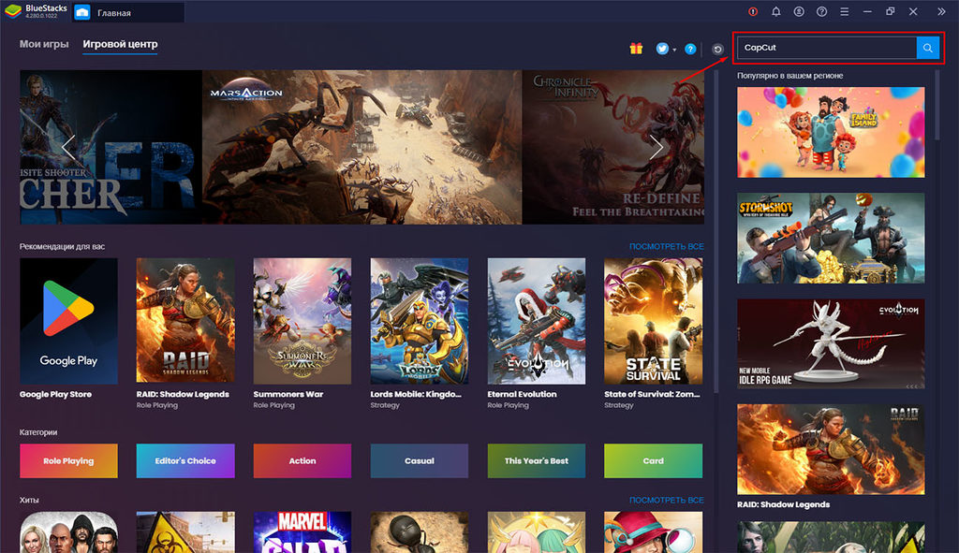Open the biohazard sign game icon
Image resolution: width=959 pixels, height=553 pixels.
click(185, 532)
